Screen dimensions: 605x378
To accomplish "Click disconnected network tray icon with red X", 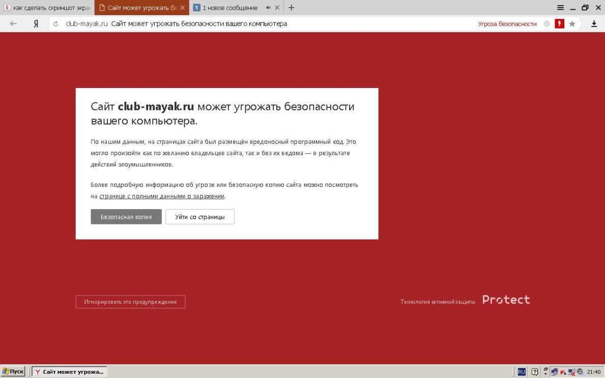I will click(571, 372).
